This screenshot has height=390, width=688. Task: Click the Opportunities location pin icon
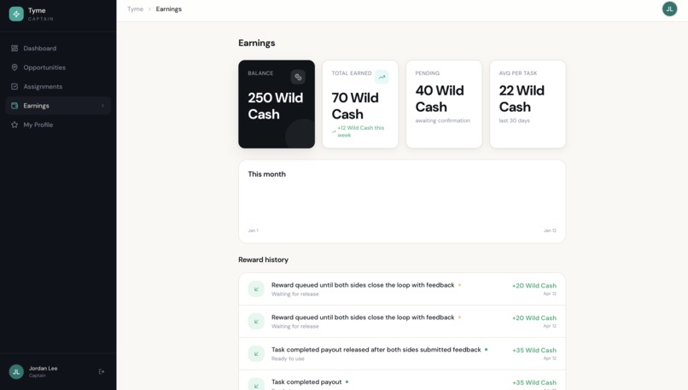[x=15, y=67]
